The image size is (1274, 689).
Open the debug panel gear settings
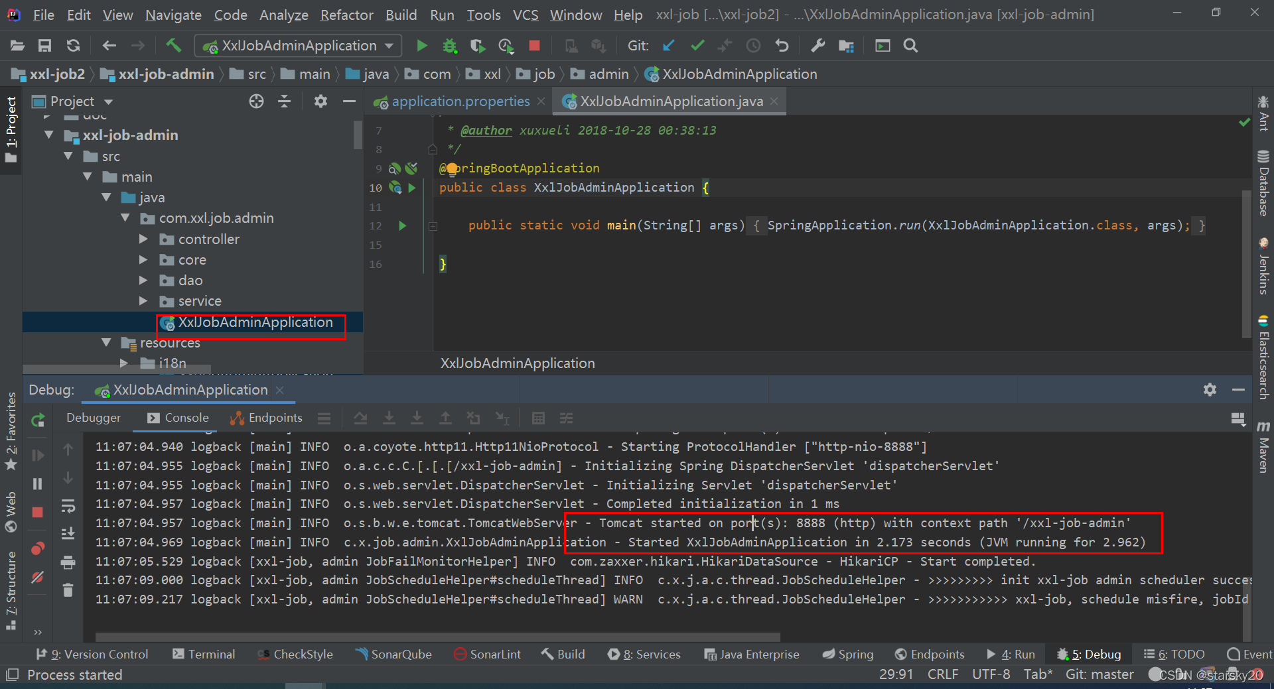[x=1210, y=390]
